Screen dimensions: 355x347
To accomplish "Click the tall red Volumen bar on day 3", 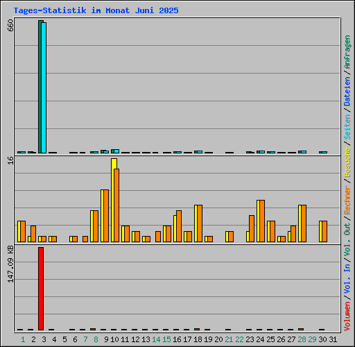I will 41,289.
